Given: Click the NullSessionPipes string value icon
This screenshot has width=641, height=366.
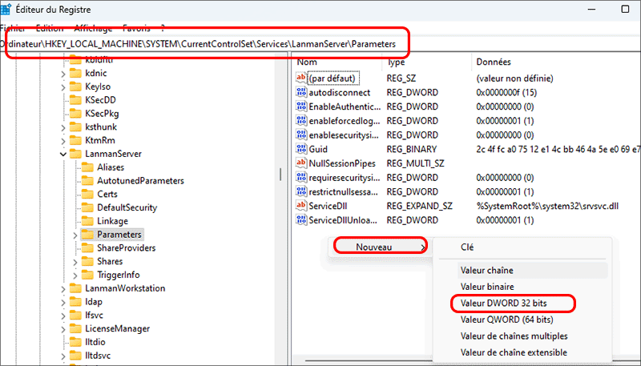Looking at the screenshot, I should tap(302, 163).
